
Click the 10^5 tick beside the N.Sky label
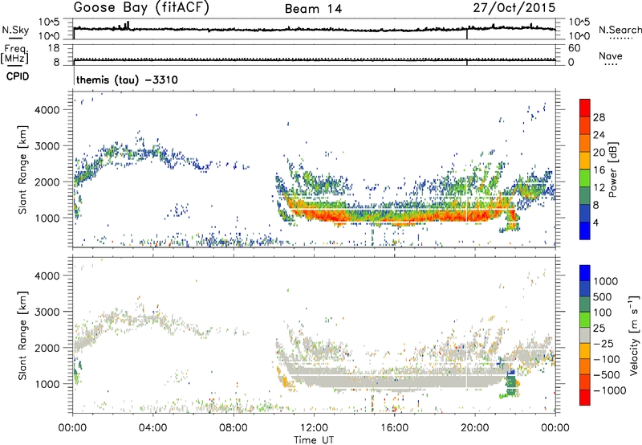pyautogui.click(x=49, y=22)
